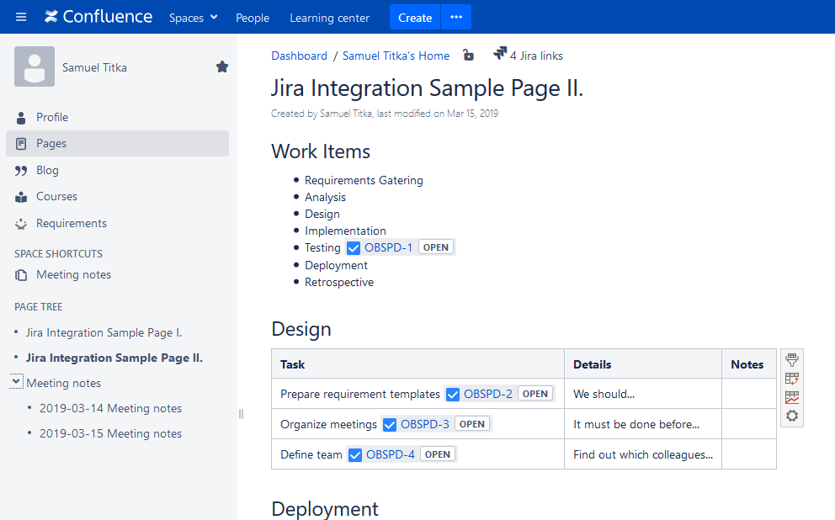Click the OBSPD-1 issue checkbox icon
Screen dimensions: 835x520
click(x=354, y=248)
